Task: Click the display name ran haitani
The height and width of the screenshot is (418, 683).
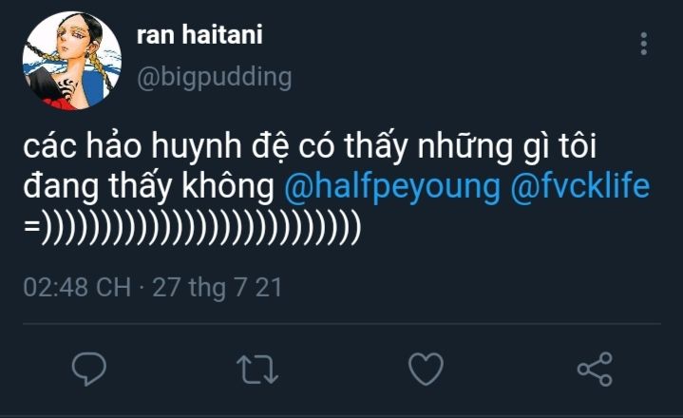Action: [199, 35]
